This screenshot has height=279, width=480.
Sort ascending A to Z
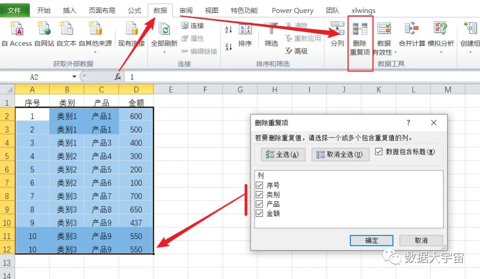pos(228,29)
